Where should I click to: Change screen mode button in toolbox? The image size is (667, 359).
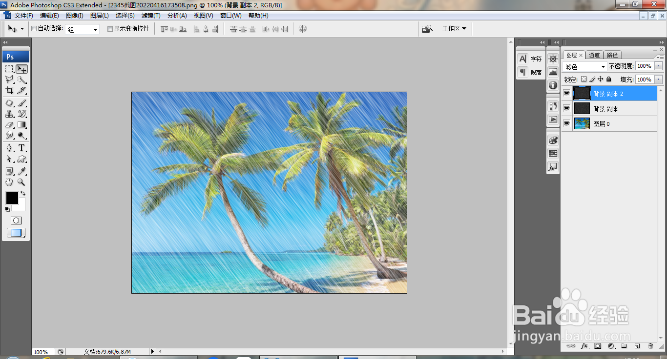point(16,233)
